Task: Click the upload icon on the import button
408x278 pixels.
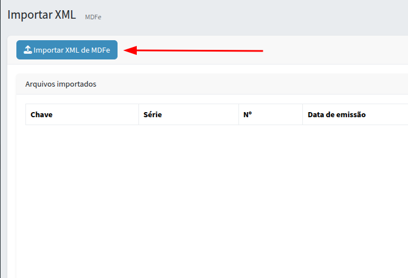Action: tap(28, 50)
